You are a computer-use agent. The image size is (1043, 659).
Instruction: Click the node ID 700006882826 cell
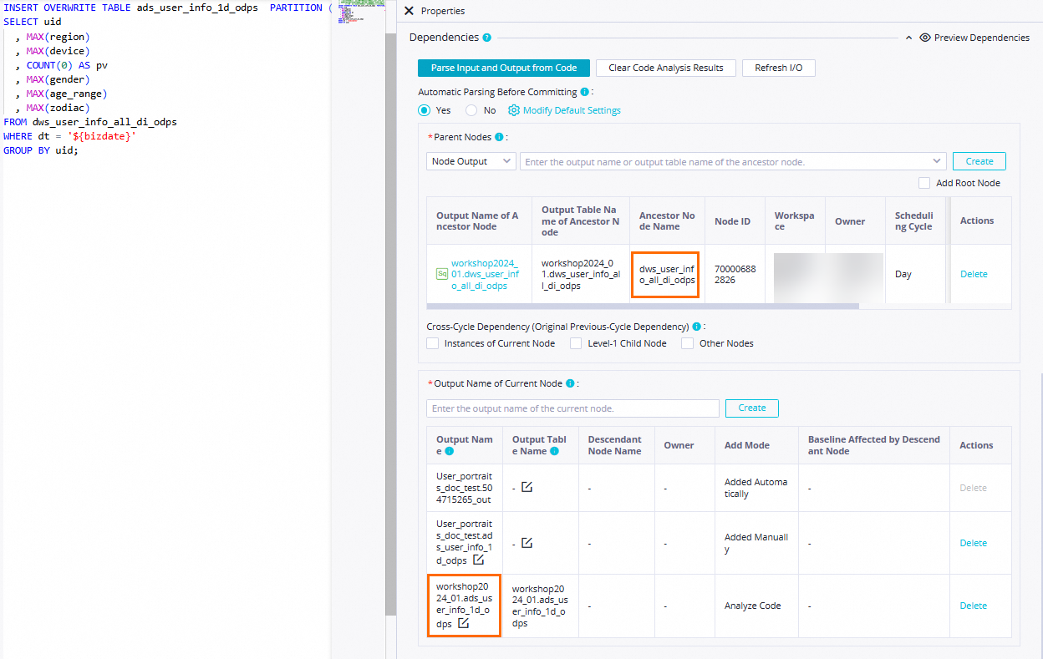point(735,274)
